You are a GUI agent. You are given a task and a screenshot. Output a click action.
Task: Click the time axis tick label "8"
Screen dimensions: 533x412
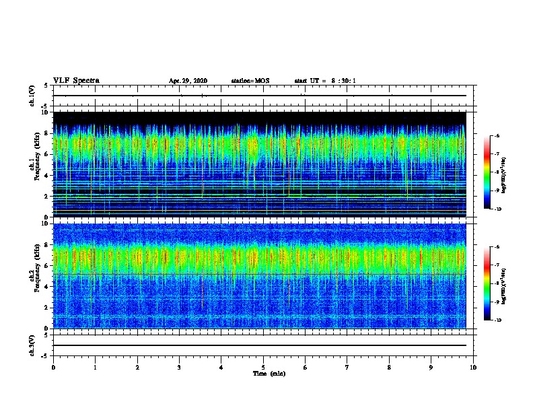(x=389, y=367)
